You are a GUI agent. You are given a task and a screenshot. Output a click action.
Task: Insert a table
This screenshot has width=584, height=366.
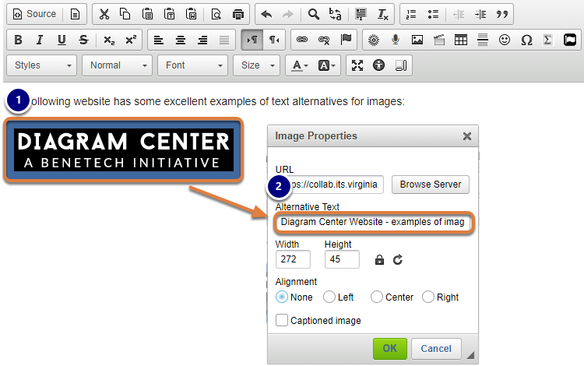tap(461, 40)
